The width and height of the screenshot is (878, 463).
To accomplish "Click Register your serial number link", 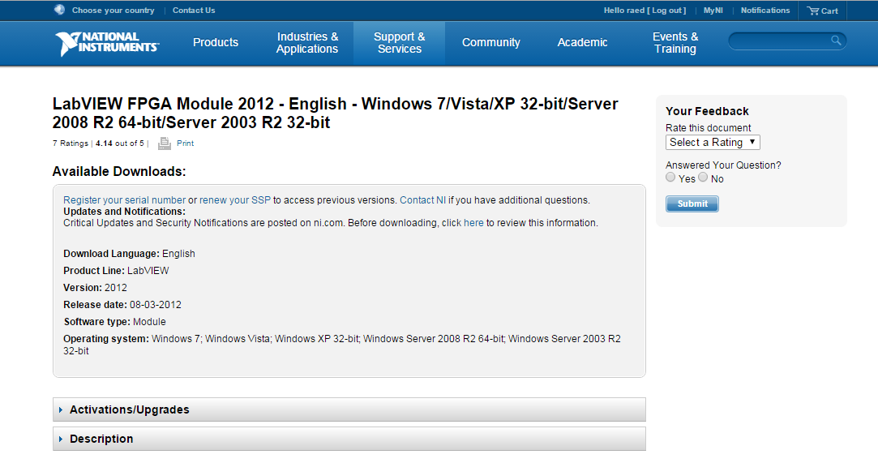I will click(124, 199).
